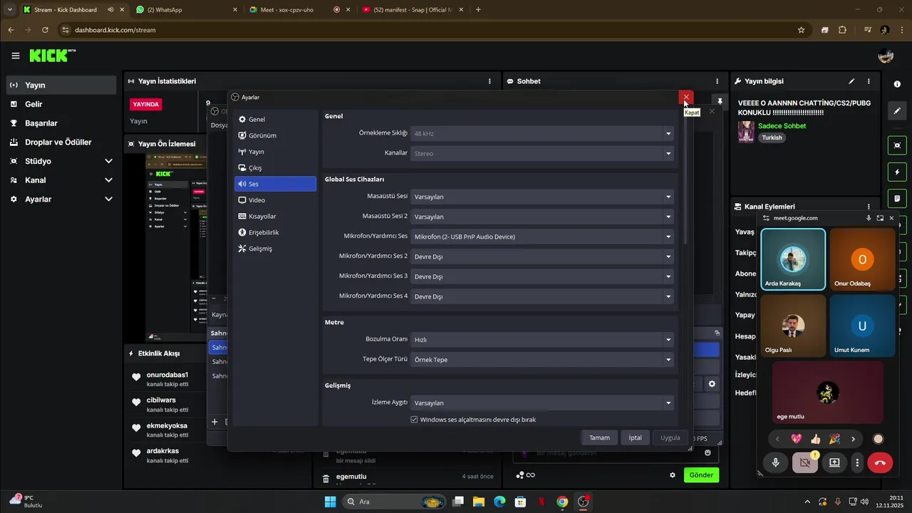The width and height of the screenshot is (912, 513).
Task: Click the info icon in right toolbar
Action: click(897, 84)
